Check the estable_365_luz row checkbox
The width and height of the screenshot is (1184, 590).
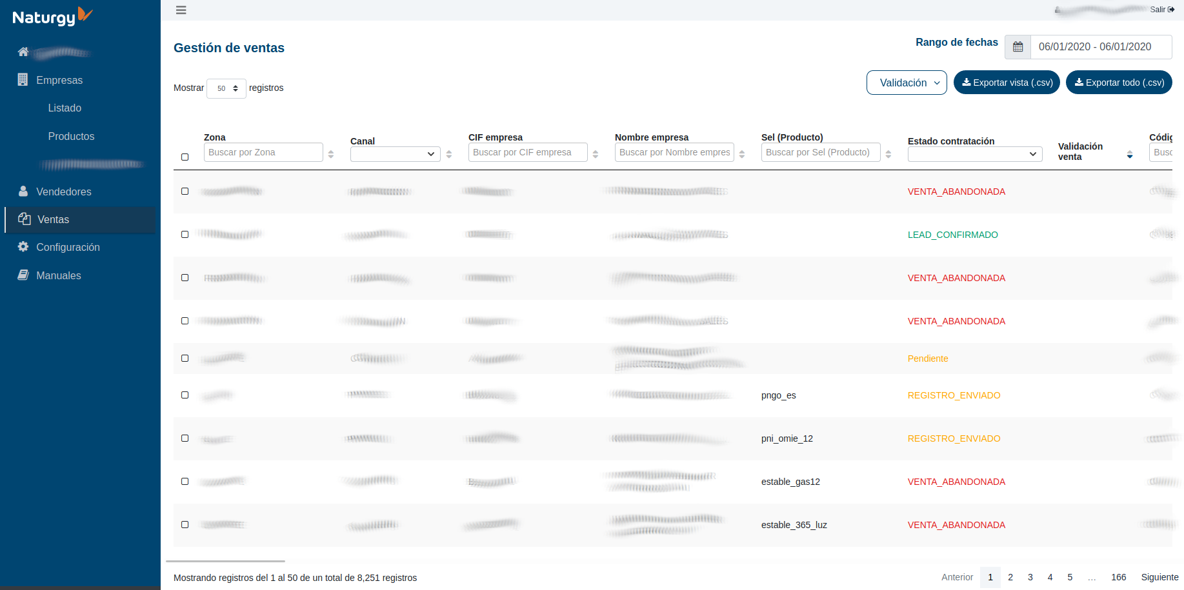[x=185, y=524]
